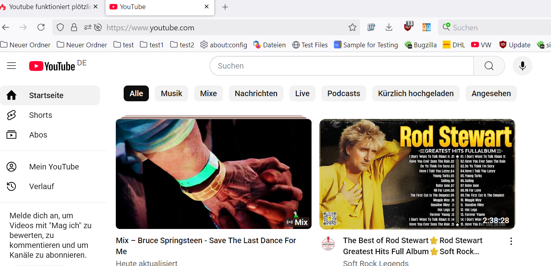This screenshot has height=266, width=551.
Task: Open 'Mix – Bruce Springsteen' video title
Action: pos(206,246)
